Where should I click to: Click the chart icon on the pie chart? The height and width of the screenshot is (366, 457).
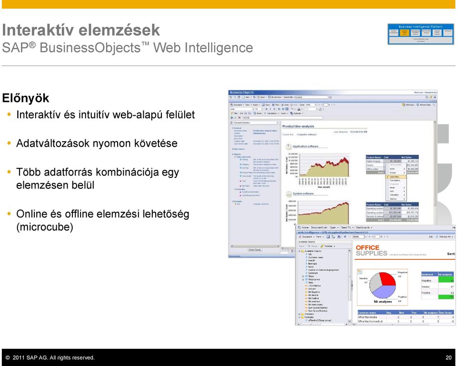[x=360, y=272]
